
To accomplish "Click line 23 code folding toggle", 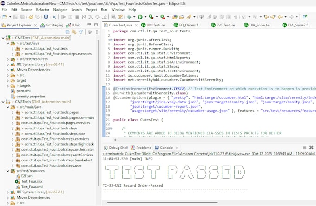I will click(x=112, y=129).
